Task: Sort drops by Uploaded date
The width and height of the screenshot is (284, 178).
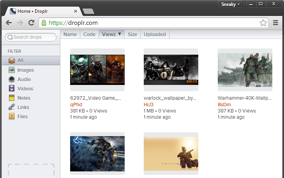Action: tap(155, 34)
